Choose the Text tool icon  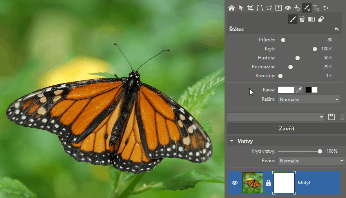316,7
